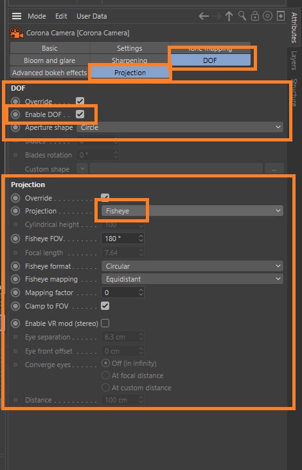Switch to the Attributes side tab
The image size is (302, 470).
pos(294,28)
